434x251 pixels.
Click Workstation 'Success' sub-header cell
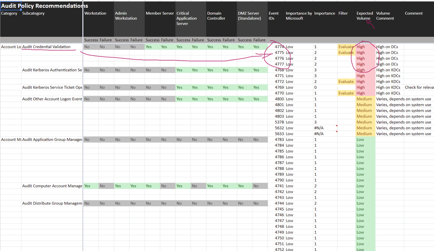(x=91, y=40)
